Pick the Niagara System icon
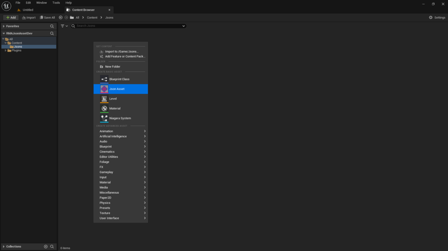This screenshot has width=448, height=251. coord(104,118)
